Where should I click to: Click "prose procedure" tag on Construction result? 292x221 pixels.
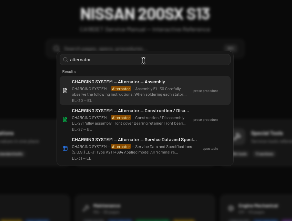[x=205, y=120]
